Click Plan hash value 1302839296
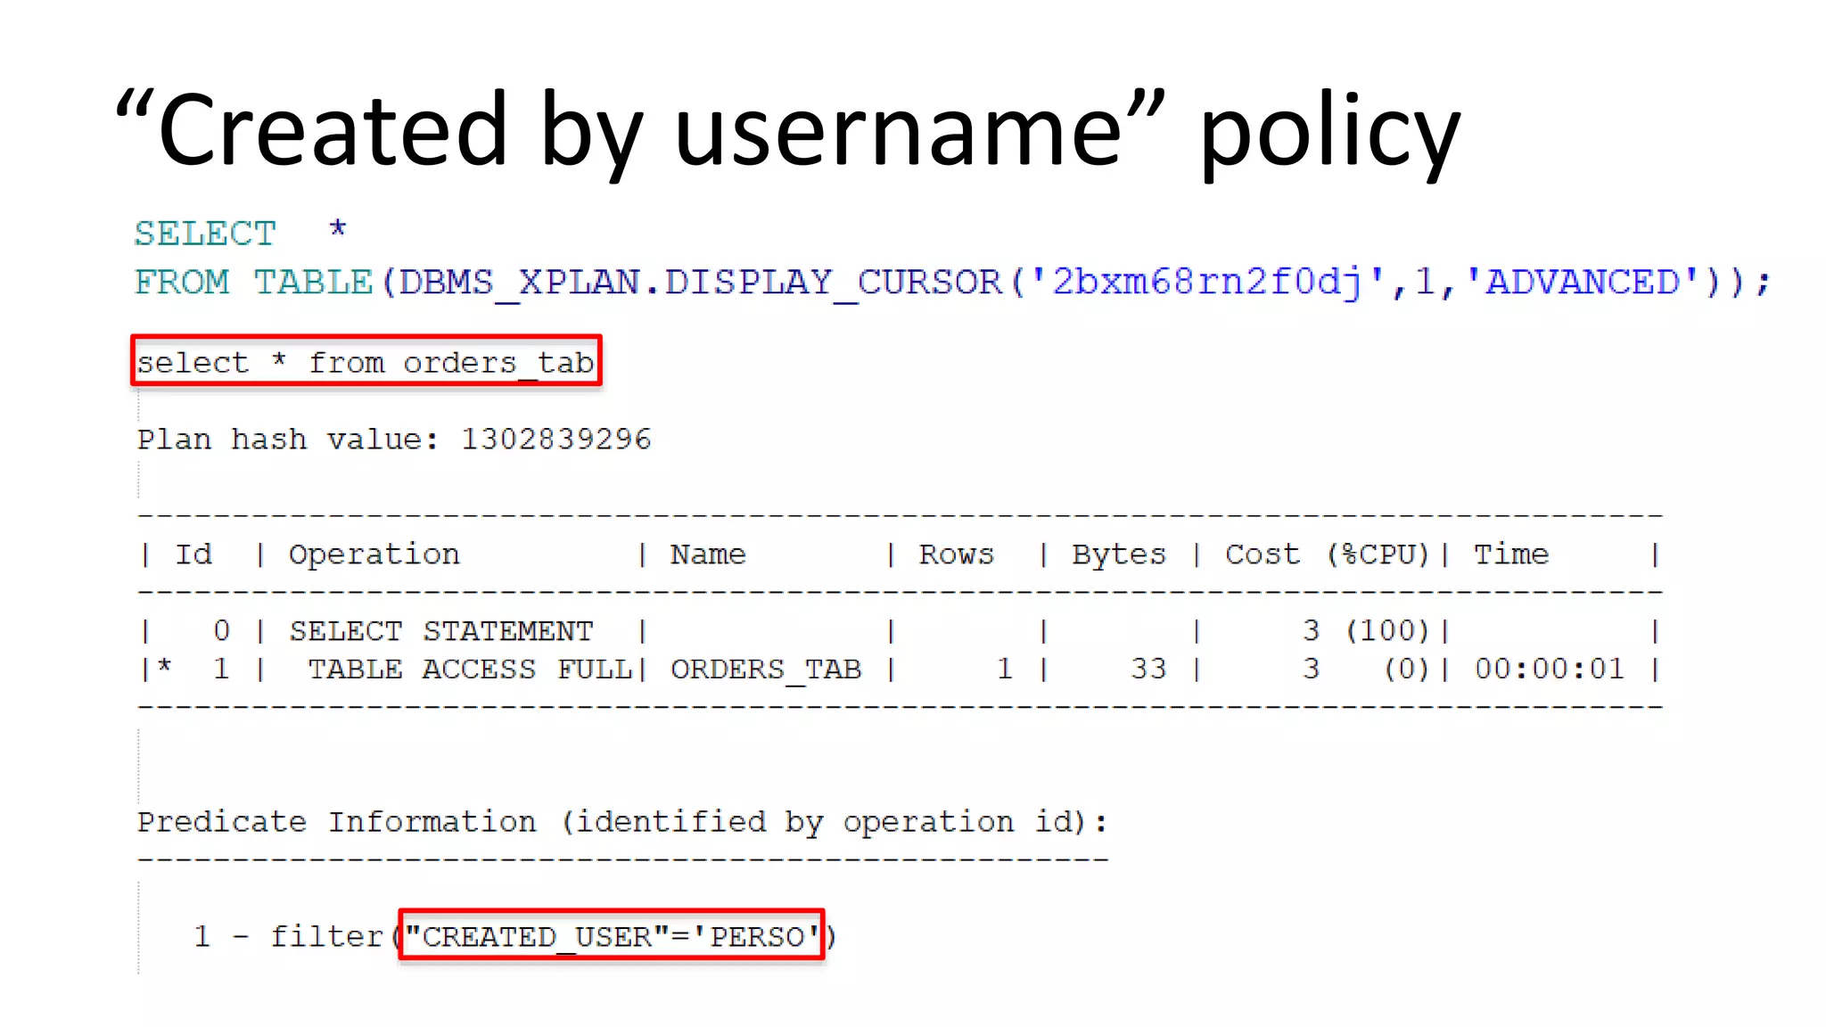The height and width of the screenshot is (1027, 1826). coord(394,440)
